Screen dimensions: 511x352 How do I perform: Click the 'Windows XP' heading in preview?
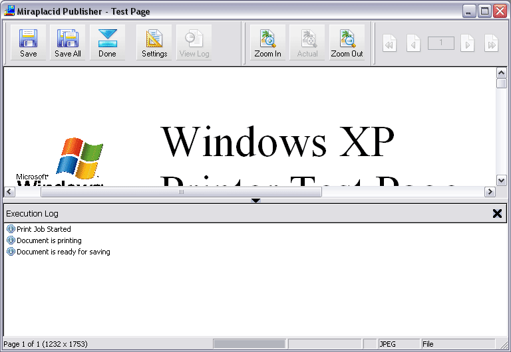point(277,142)
